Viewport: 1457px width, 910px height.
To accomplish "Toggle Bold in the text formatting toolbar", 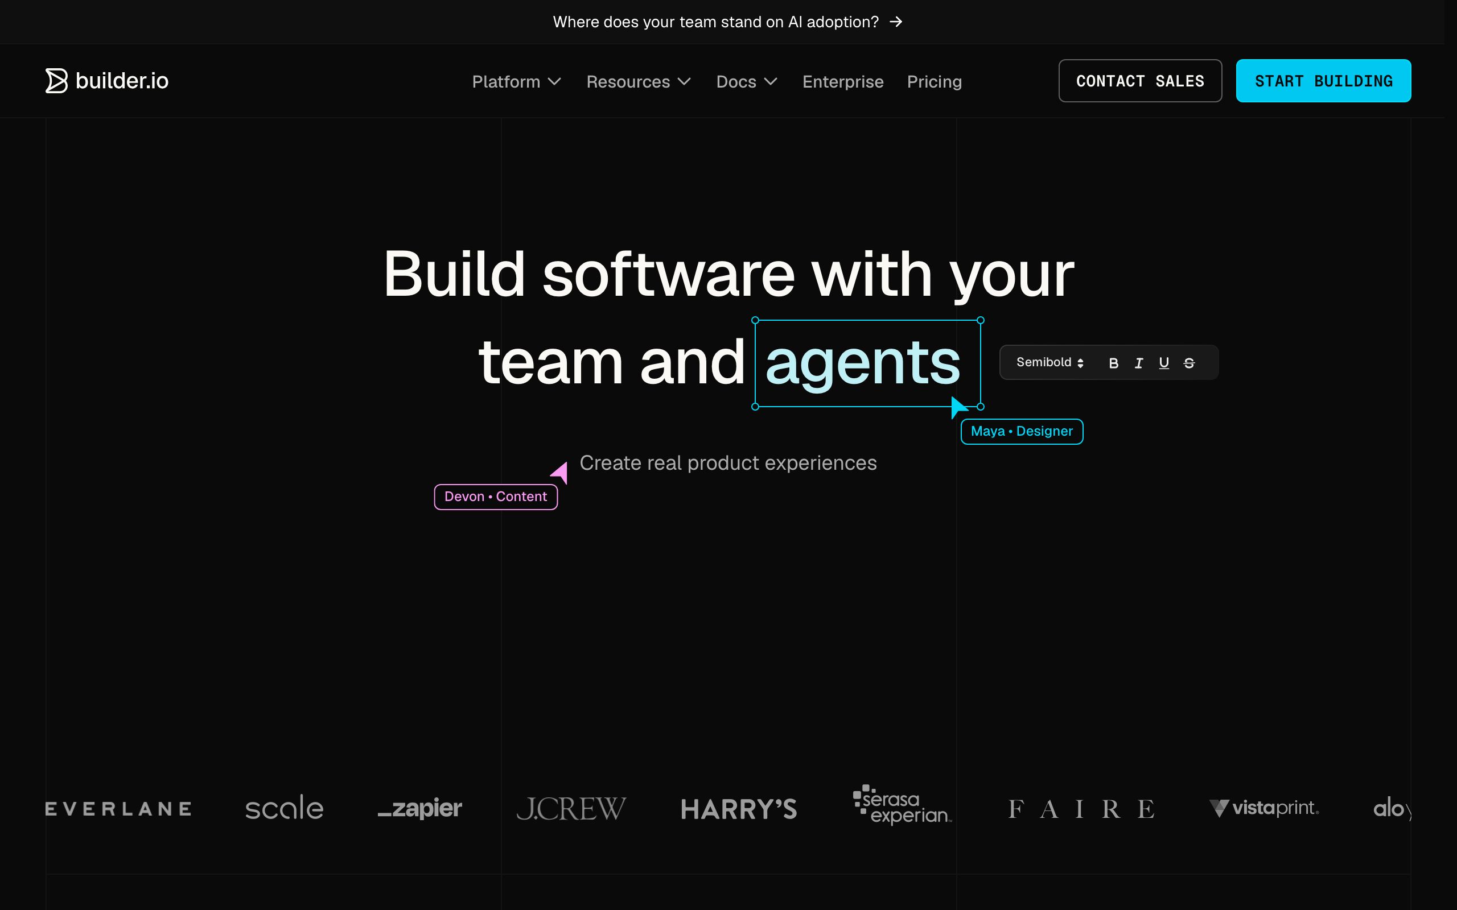I will pos(1113,363).
